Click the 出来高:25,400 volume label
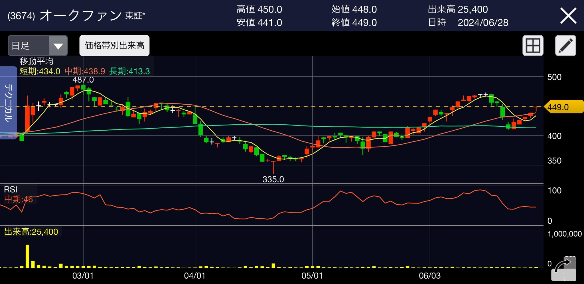 tap(31, 232)
